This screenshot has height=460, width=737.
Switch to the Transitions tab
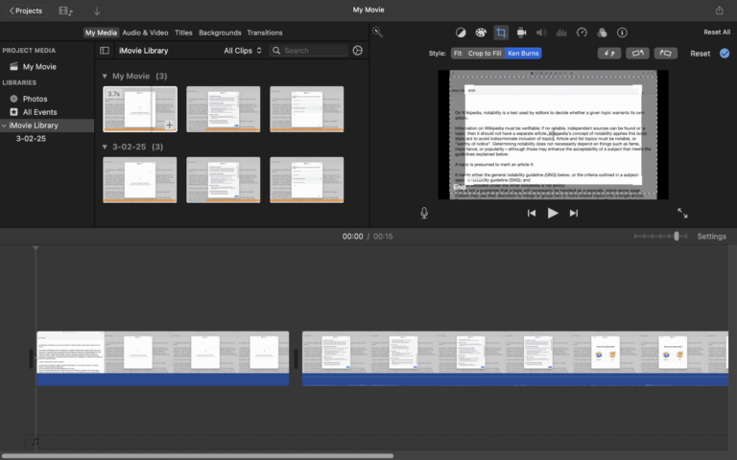click(x=265, y=33)
